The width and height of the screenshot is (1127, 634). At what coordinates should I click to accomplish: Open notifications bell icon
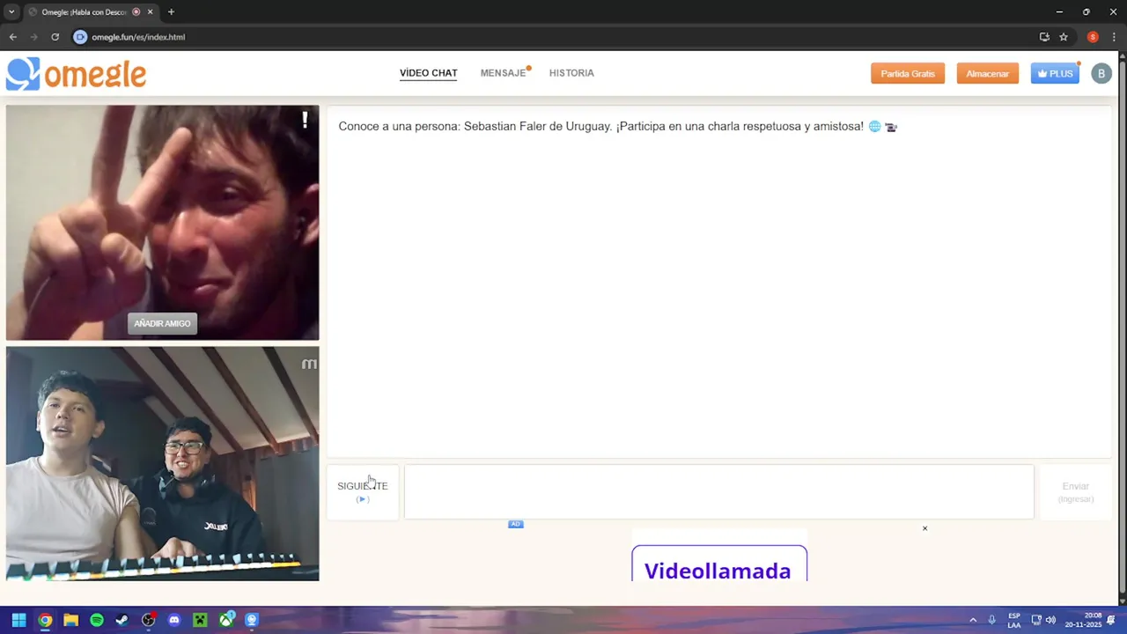(1111, 620)
